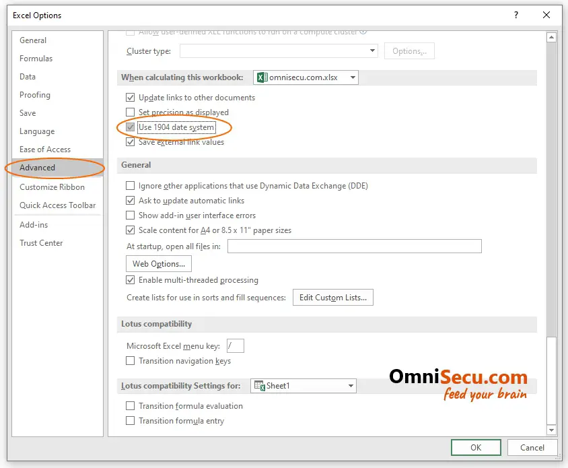Viewport: 568px width, 468px height.
Task: Uncheck Enable multi-threaded processing
Action: coord(130,280)
